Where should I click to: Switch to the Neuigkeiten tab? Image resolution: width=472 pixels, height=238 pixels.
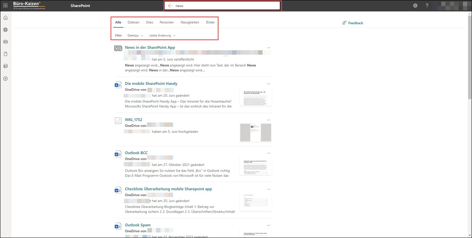(x=190, y=22)
